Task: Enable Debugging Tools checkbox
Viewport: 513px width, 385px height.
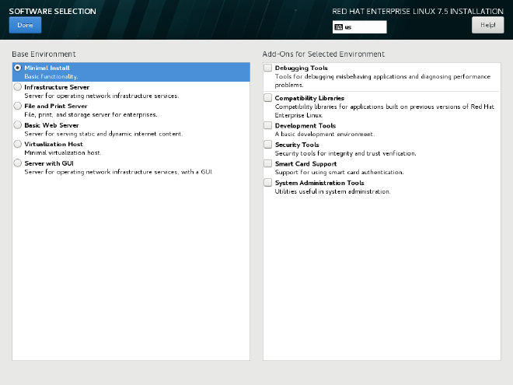Action: (268, 68)
